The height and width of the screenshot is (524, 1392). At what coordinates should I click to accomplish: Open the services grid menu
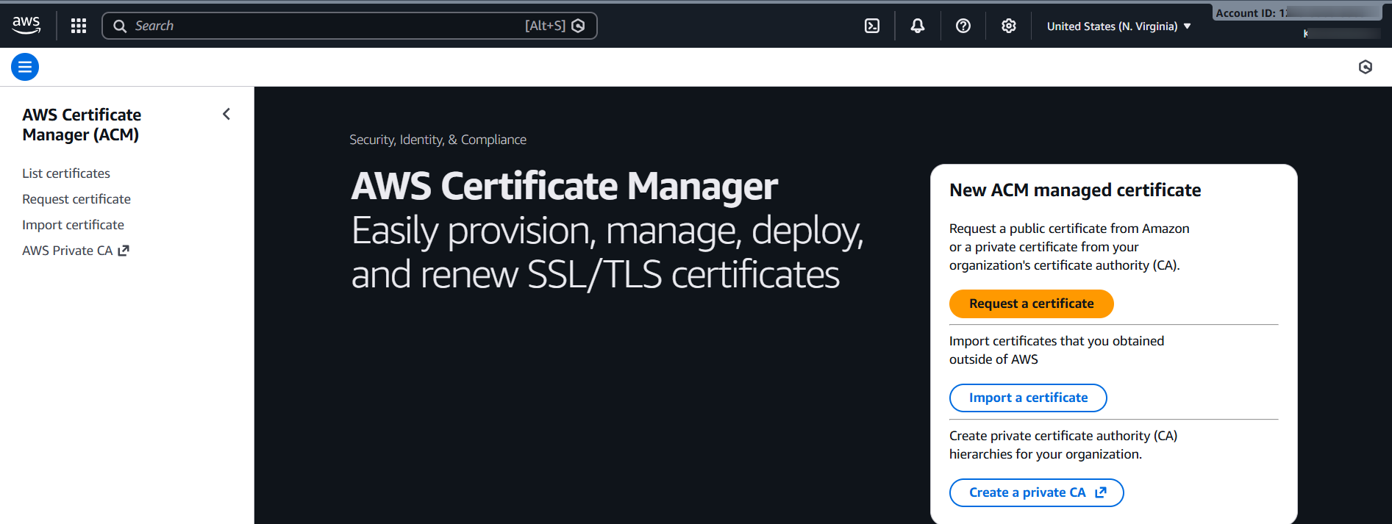coord(79,26)
